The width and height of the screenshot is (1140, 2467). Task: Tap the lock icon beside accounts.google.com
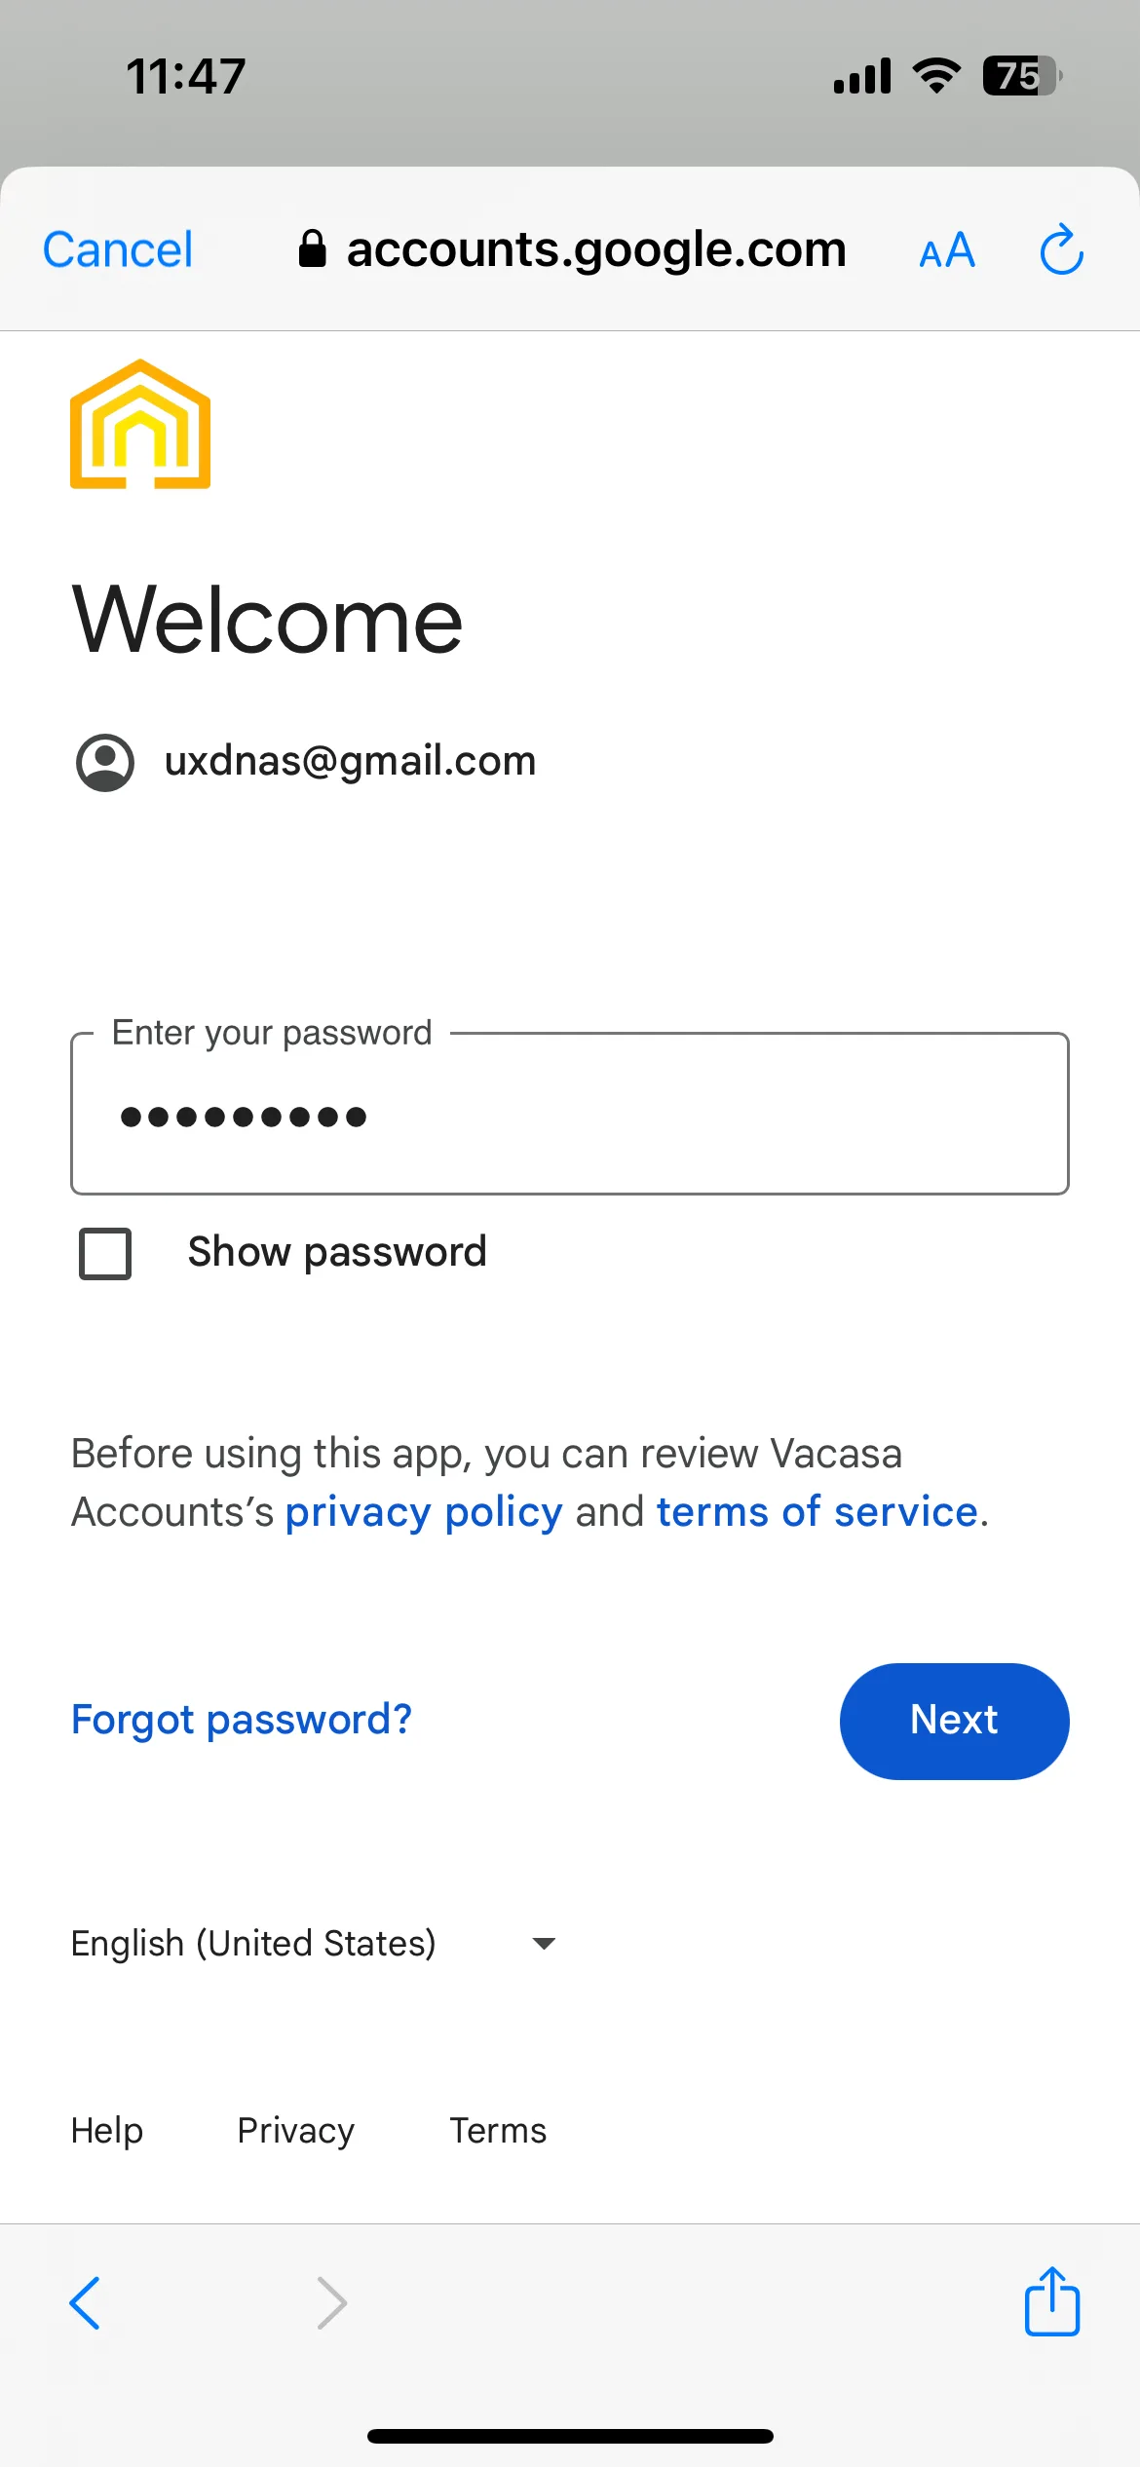pos(312,248)
